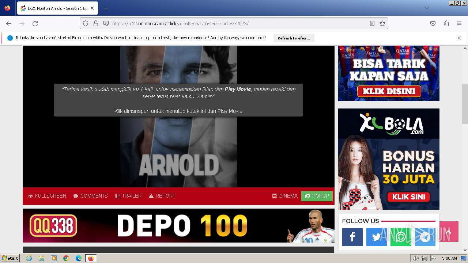
Task: Dismiss the Firefox refresh notification bar
Action: tap(459, 38)
